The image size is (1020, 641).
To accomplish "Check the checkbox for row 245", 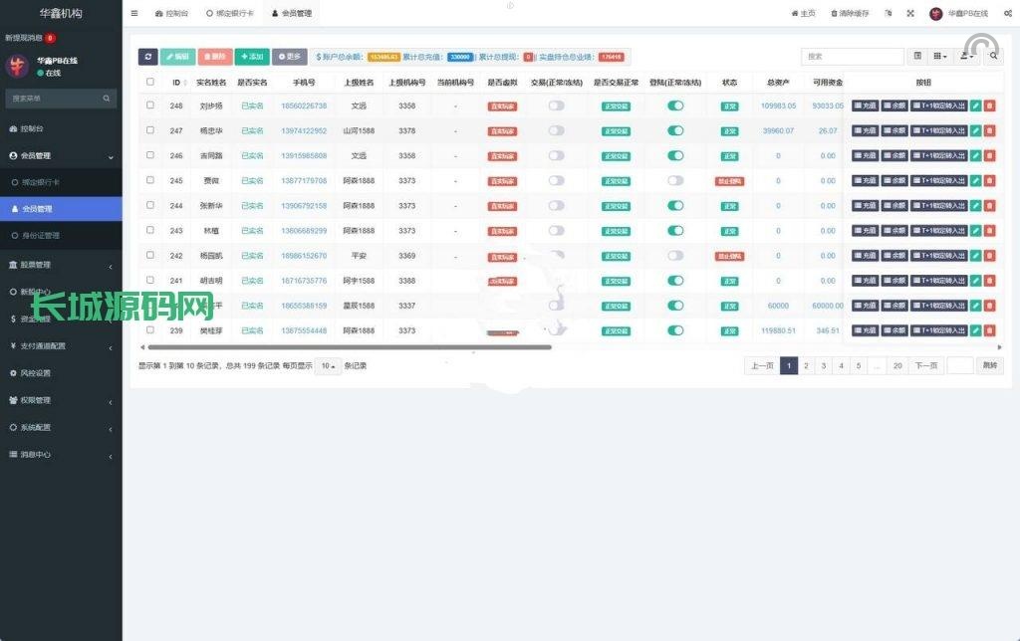I will [150, 180].
